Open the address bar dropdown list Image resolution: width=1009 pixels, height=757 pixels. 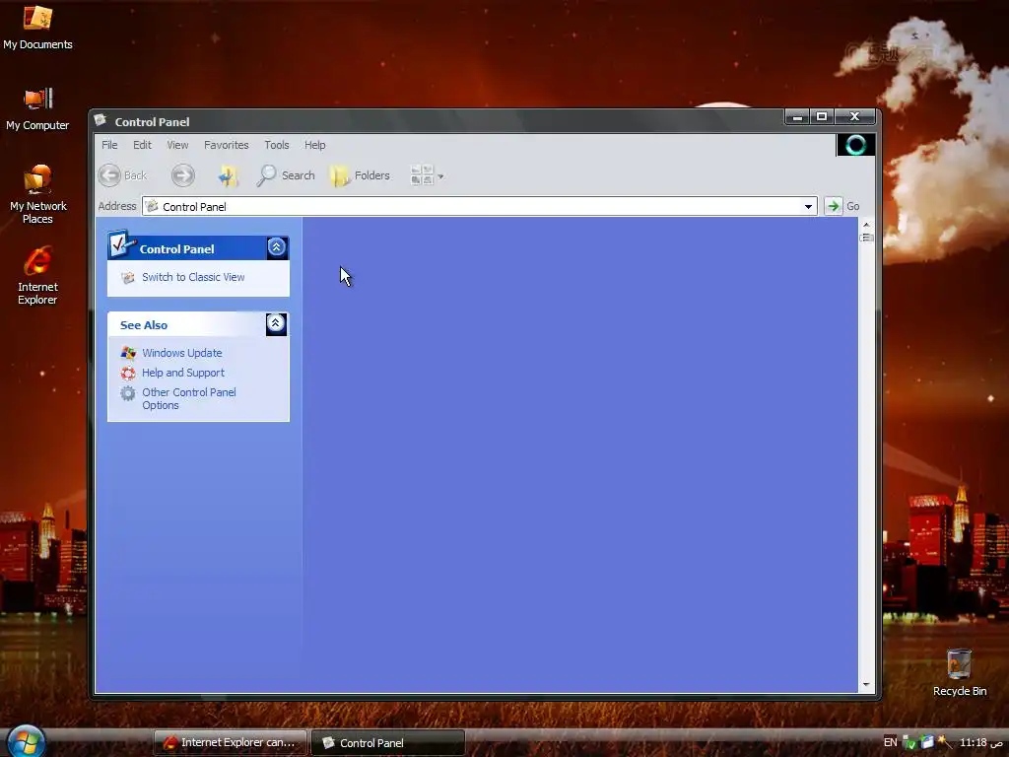(x=808, y=207)
